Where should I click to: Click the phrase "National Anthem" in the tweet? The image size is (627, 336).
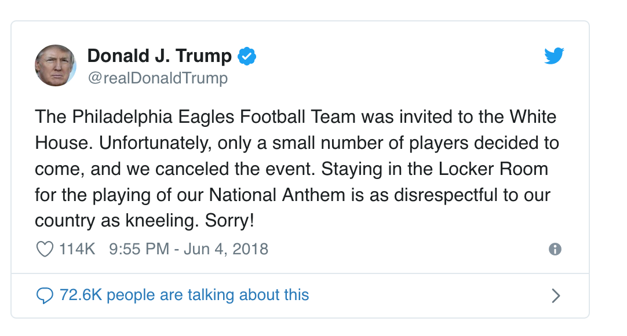[x=277, y=195]
